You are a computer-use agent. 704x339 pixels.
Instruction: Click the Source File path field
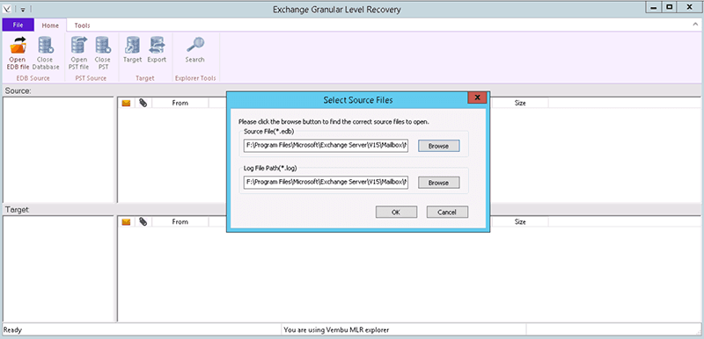tap(326, 146)
